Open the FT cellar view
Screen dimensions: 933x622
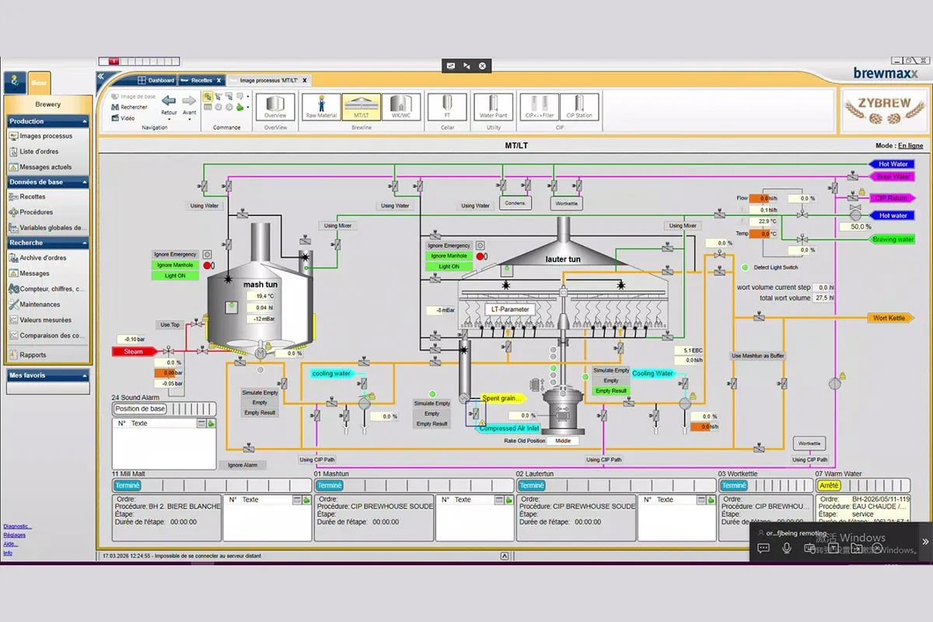click(x=447, y=107)
